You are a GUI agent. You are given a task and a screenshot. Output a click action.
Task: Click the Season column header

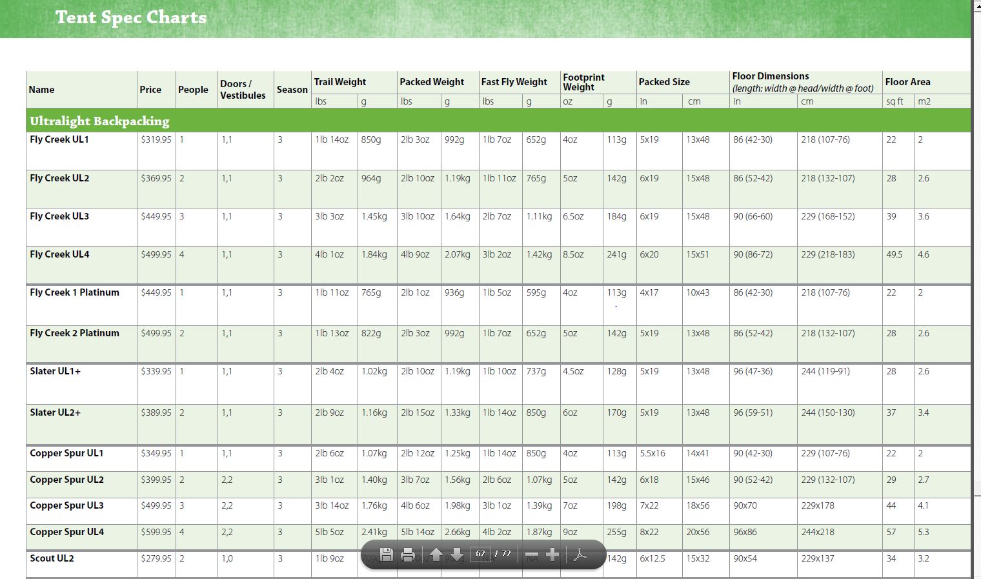[x=292, y=90]
